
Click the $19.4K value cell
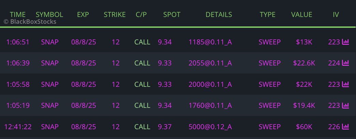click(304, 105)
